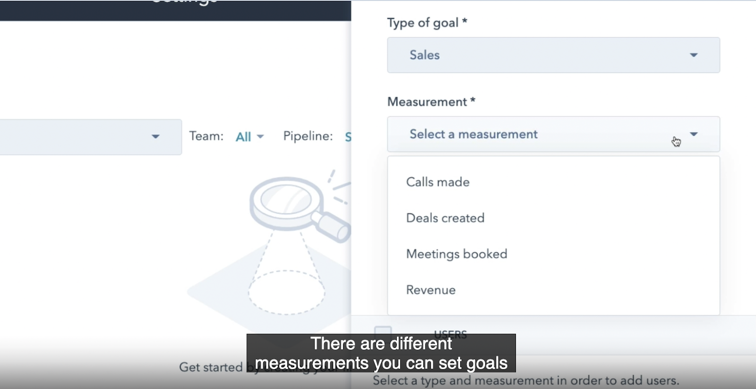Pick Meetings booked from the list

[456, 254]
